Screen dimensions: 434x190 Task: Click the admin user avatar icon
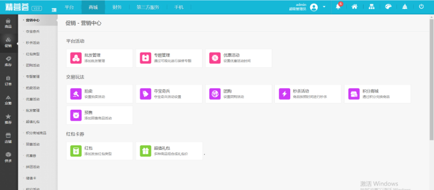tap(314, 7)
